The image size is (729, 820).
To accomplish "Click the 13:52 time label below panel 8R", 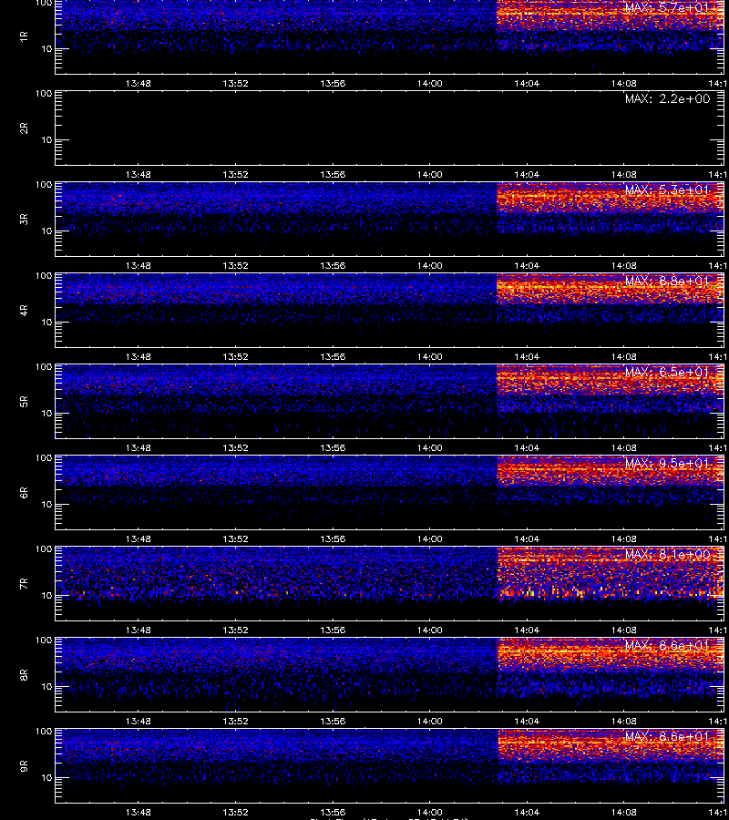I will (235, 722).
